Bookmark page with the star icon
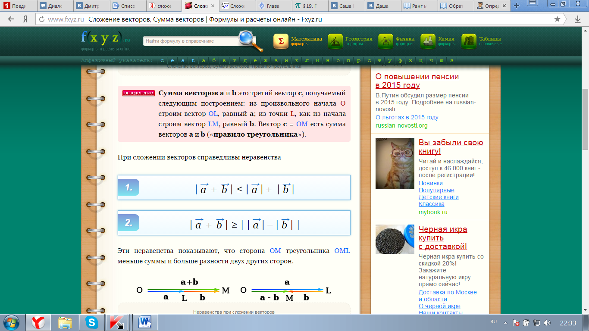Image resolution: width=589 pixels, height=331 pixels. point(557,19)
